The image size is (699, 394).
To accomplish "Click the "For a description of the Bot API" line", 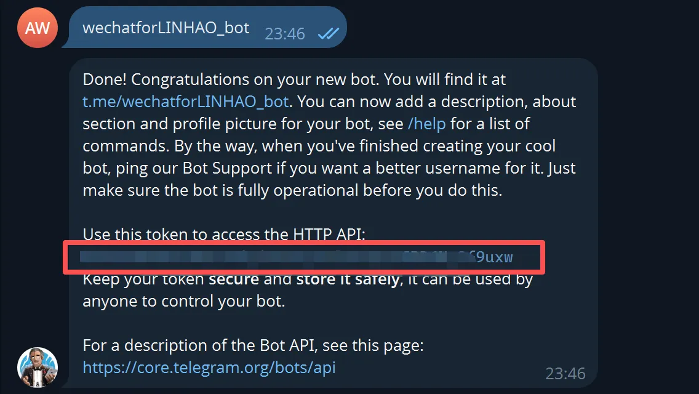I will pyautogui.click(x=253, y=345).
